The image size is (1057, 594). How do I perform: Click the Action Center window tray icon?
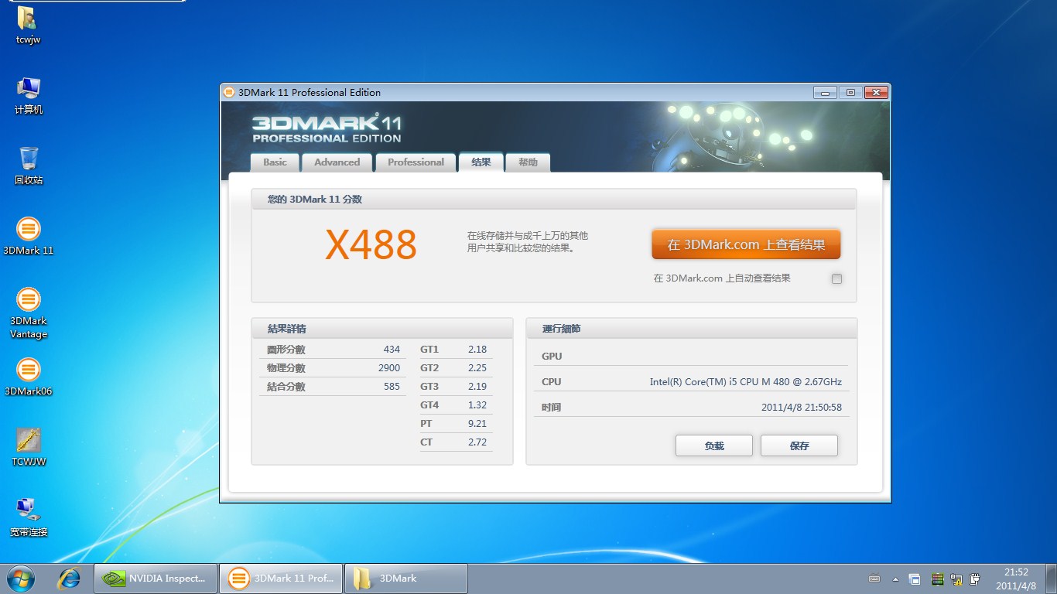pyautogui.click(x=915, y=579)
